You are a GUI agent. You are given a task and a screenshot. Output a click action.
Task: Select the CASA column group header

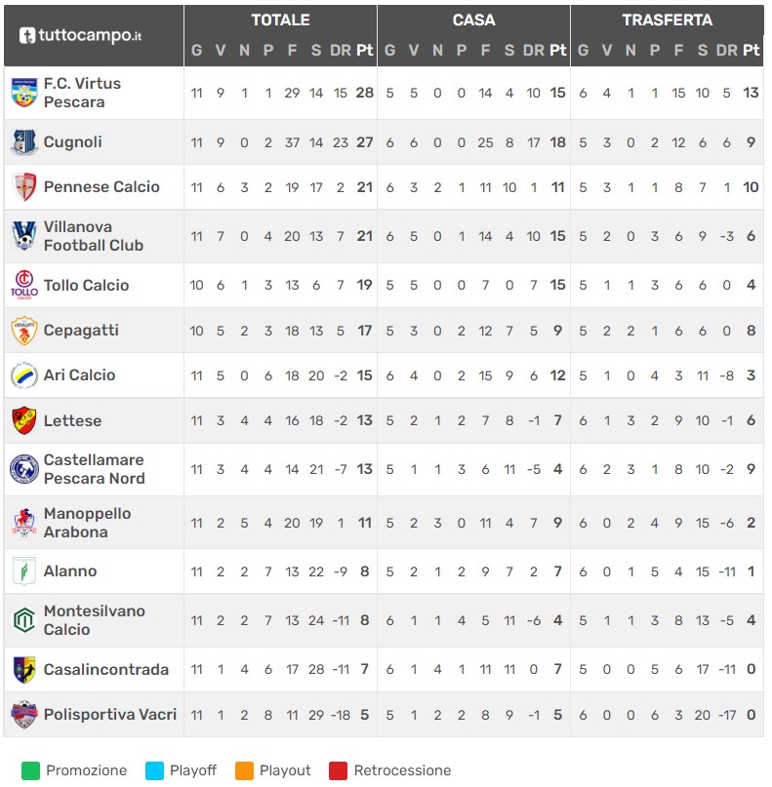tap(473, 20)
